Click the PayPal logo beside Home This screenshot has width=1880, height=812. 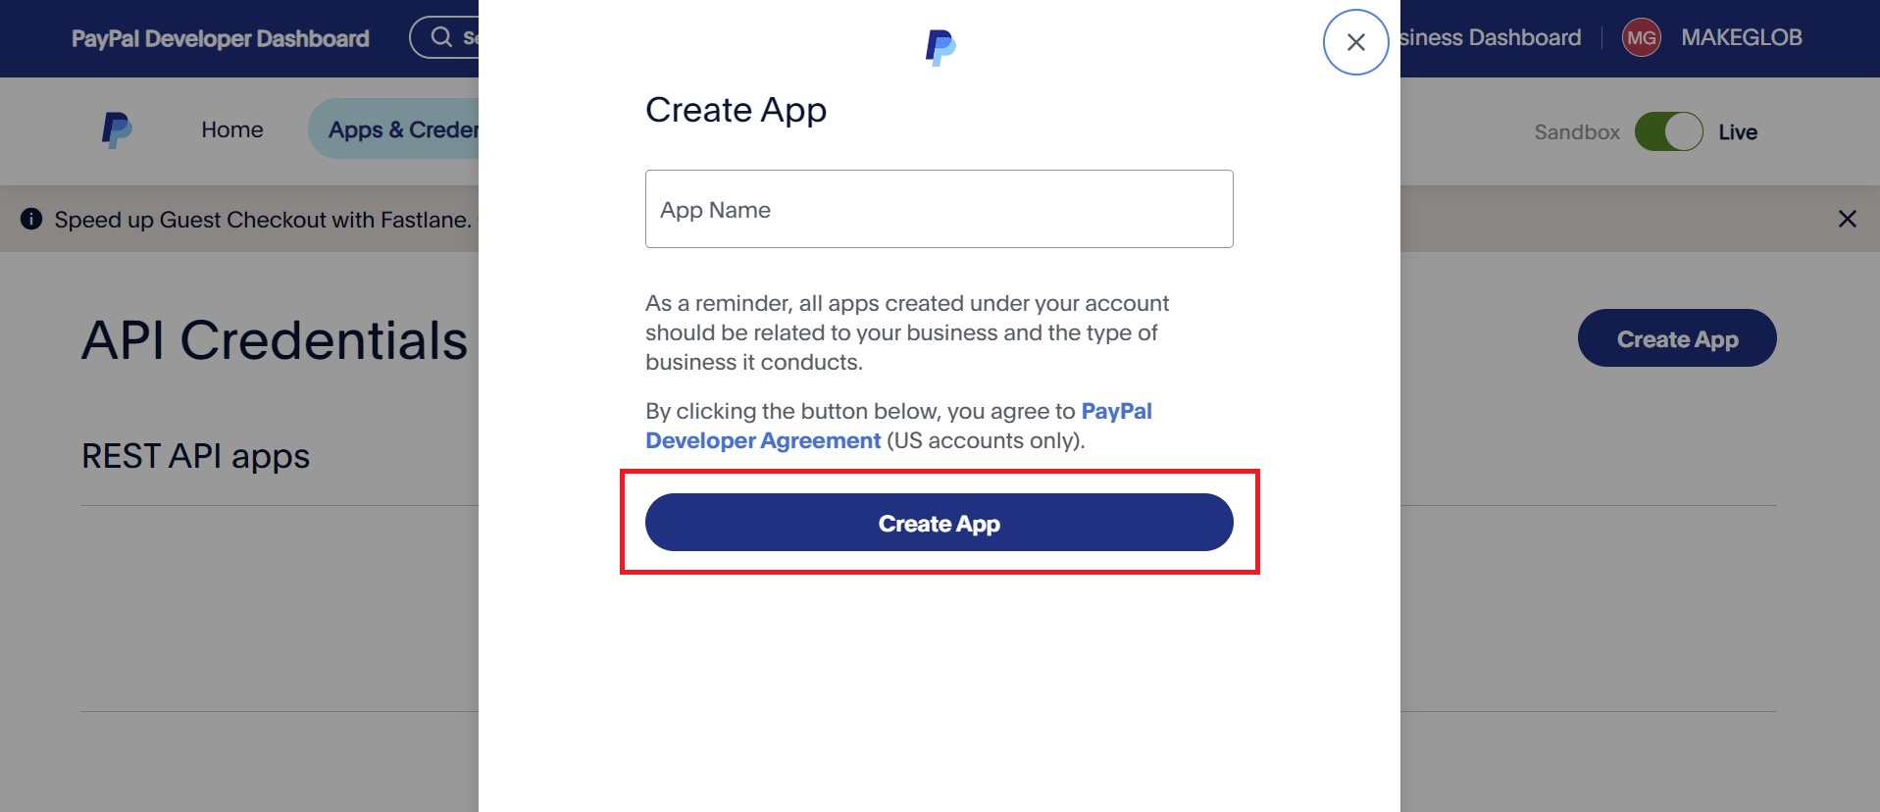pos(117,129)
